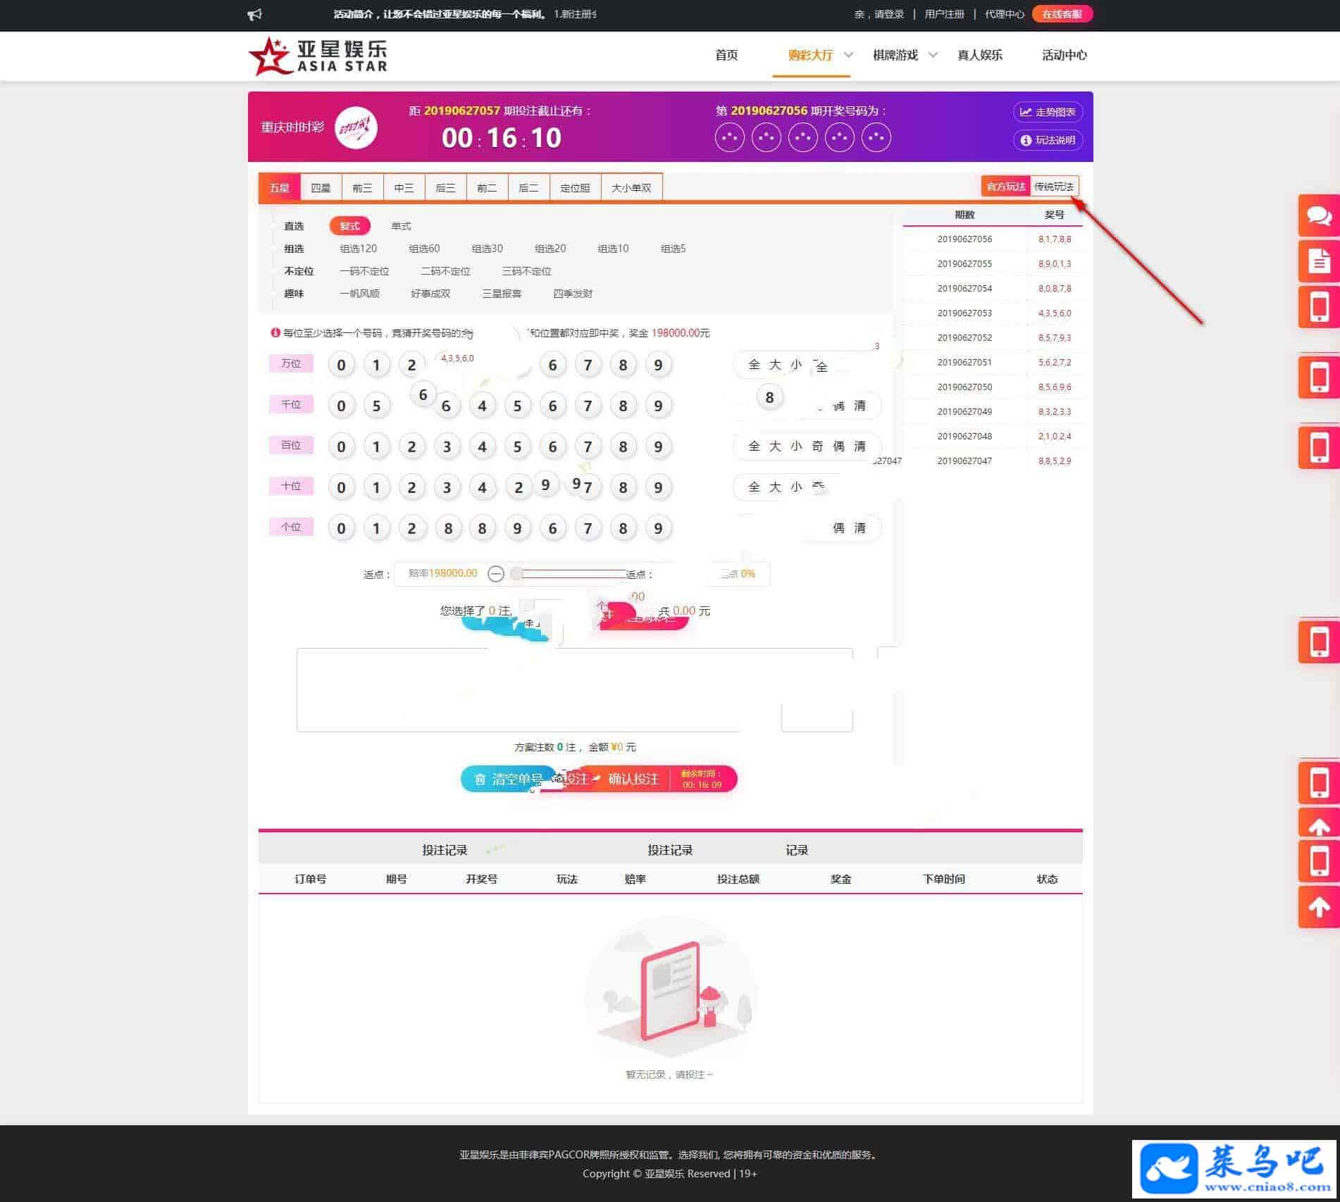Choose the 四季发财 play type
This screenshot has height=1202, width=1340.
click(573, 294)
